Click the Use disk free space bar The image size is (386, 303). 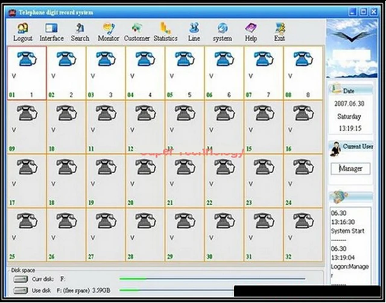[x=177, y=290]
